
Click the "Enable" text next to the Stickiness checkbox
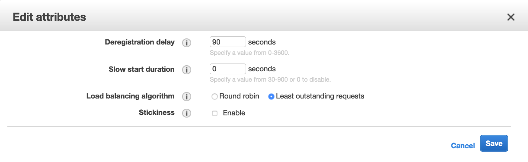click(x=234, y=113)
